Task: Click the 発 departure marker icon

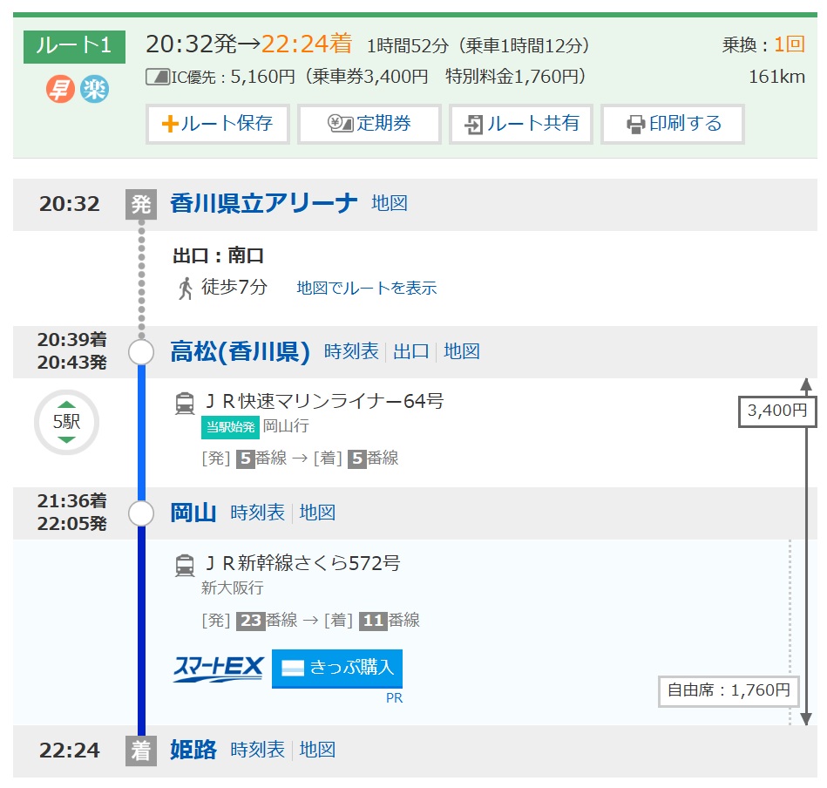Action: 141,204
